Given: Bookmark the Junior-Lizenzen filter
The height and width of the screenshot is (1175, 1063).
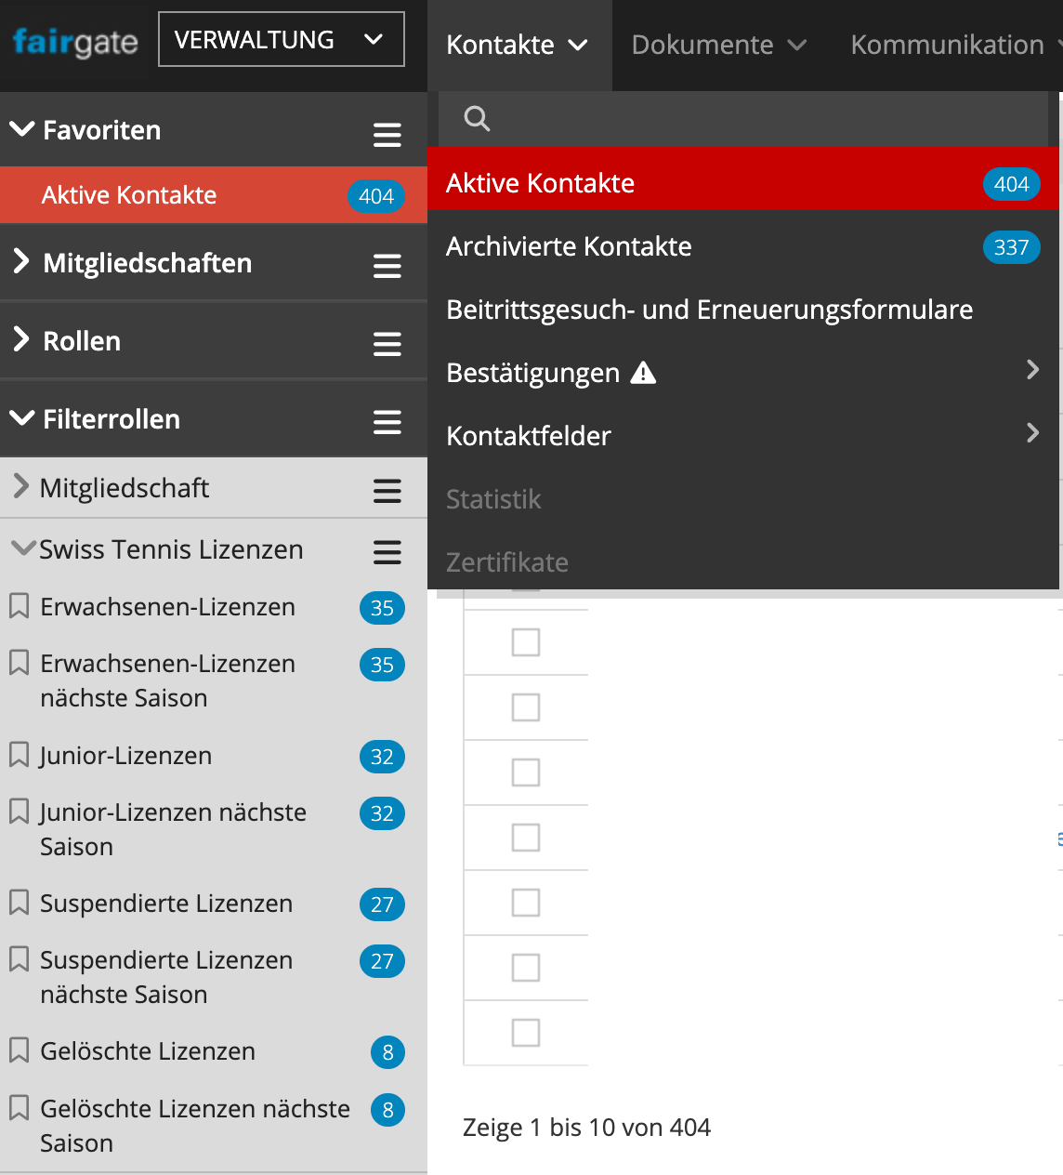Looking at the screenshot, I should (19, 755).
